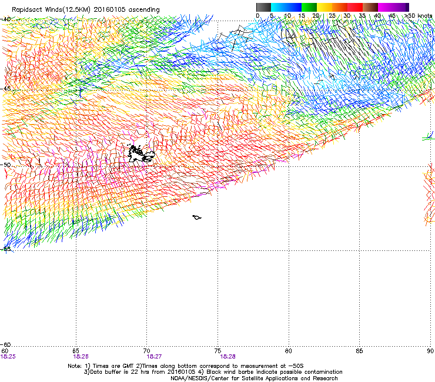Click the '80' longitude label
Viewport: 435px width, 382px height.
289,351
